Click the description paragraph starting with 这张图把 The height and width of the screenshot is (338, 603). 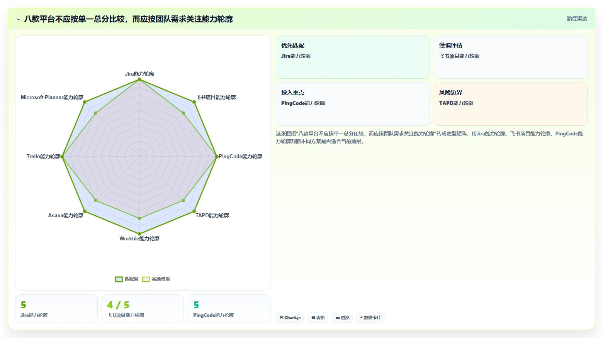coord(429,137)
